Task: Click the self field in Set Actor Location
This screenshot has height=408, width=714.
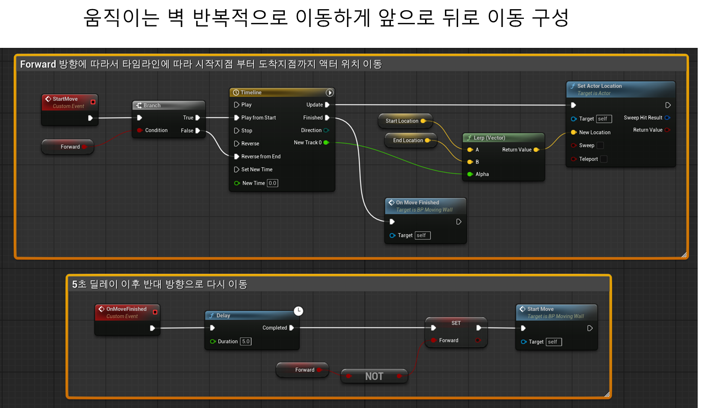Action: click(x=603, y=119)
